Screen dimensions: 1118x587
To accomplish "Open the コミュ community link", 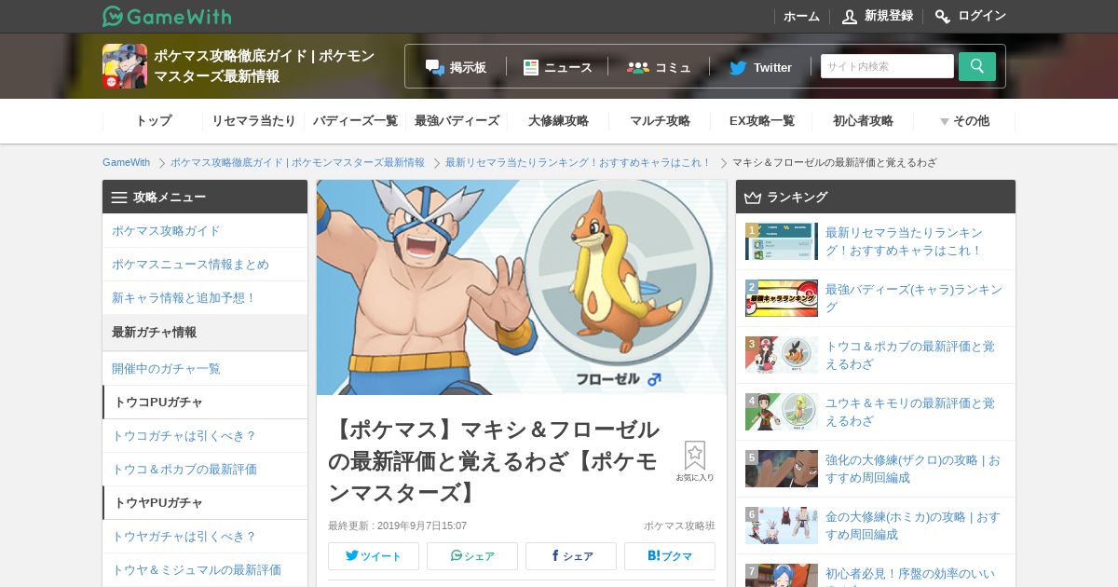I will [659, 67].
